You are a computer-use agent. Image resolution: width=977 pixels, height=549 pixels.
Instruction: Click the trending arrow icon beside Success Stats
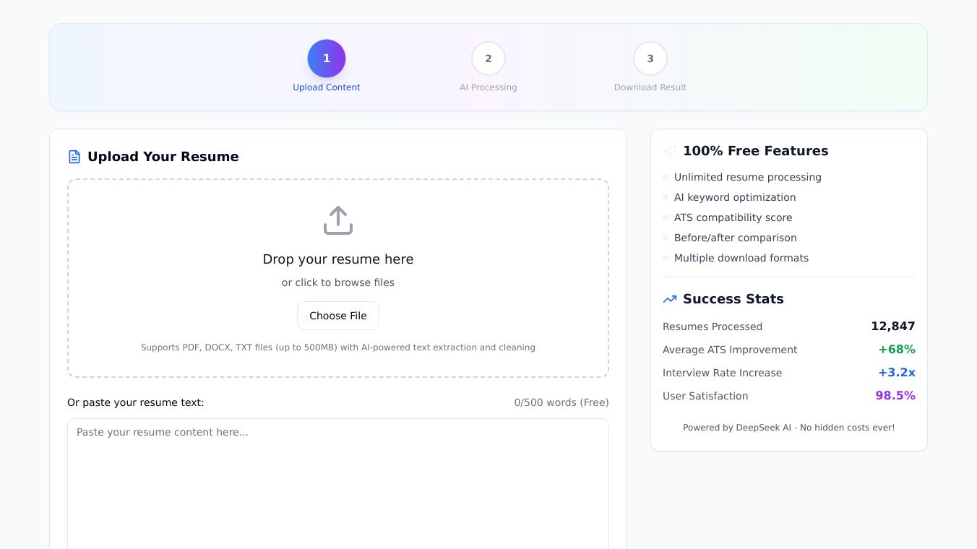coord(670,299)
